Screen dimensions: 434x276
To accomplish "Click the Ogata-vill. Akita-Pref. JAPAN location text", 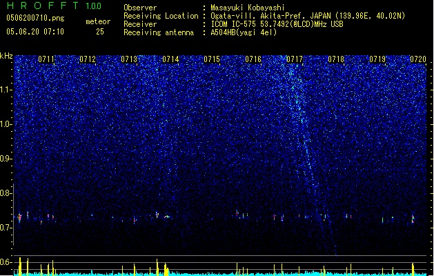I will click(308, 16).
